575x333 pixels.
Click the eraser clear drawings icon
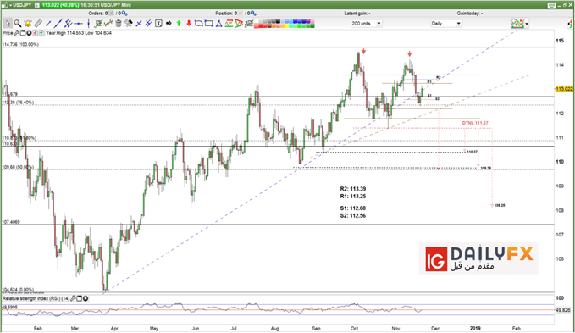[129, 24]
